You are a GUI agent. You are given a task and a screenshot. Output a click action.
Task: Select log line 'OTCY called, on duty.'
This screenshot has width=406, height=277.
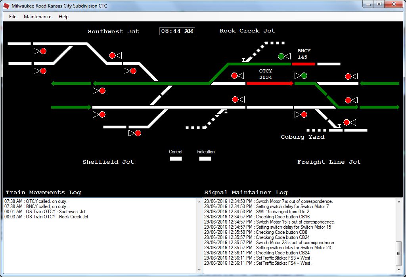(36, 201)
